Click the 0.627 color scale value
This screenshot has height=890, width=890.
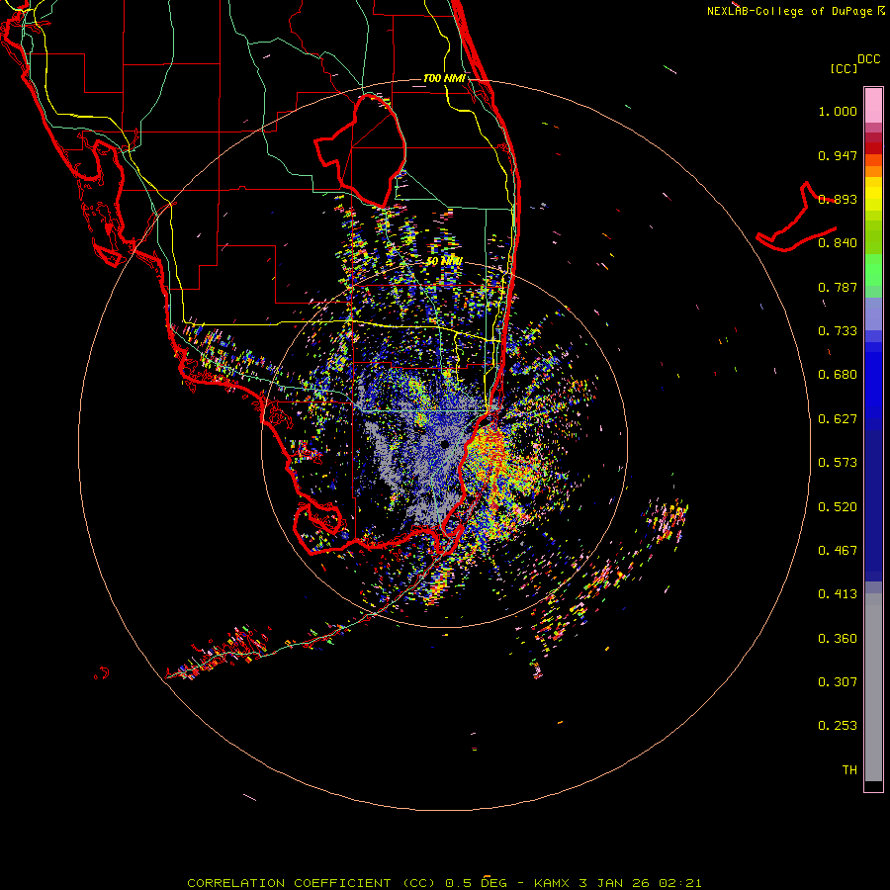[x=838, y=419]
